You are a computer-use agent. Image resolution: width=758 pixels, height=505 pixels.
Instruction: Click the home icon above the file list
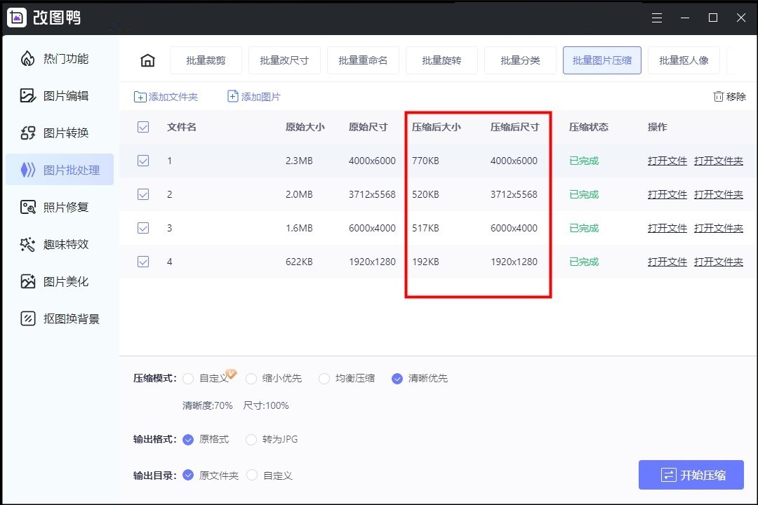coord(147,60)
